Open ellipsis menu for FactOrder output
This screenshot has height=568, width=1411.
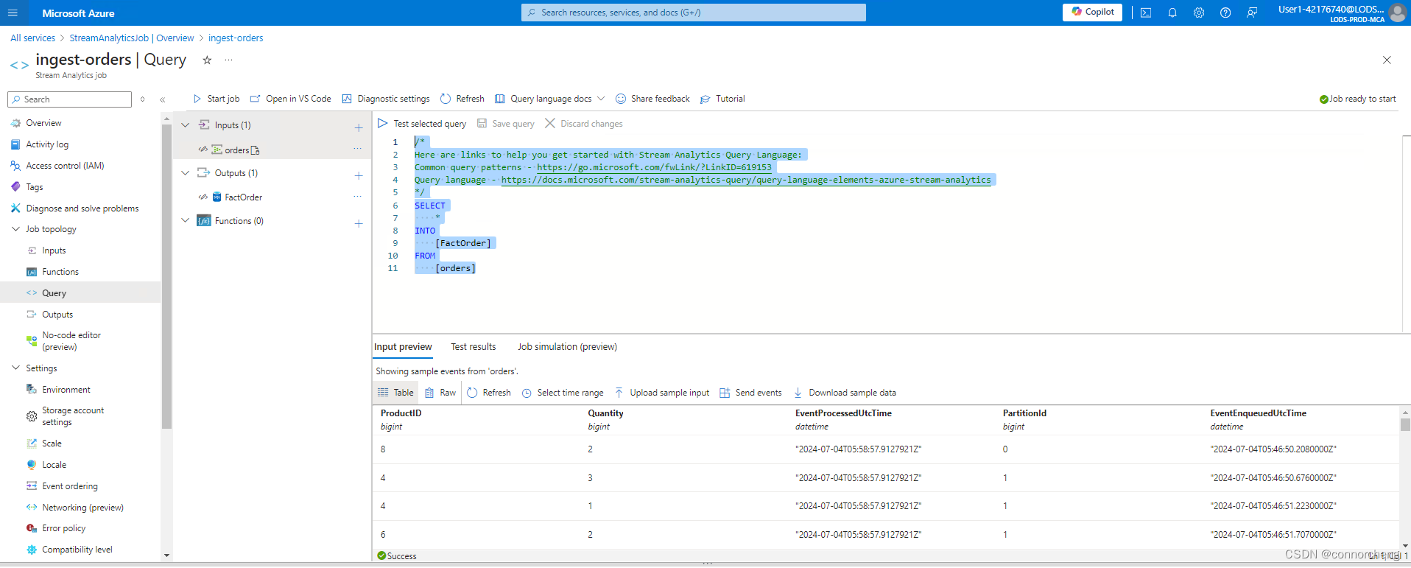pos(357,197)
